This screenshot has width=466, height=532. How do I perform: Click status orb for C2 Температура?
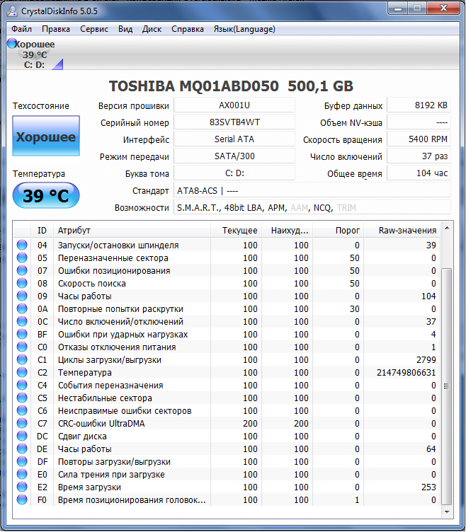tap(22, 372)
